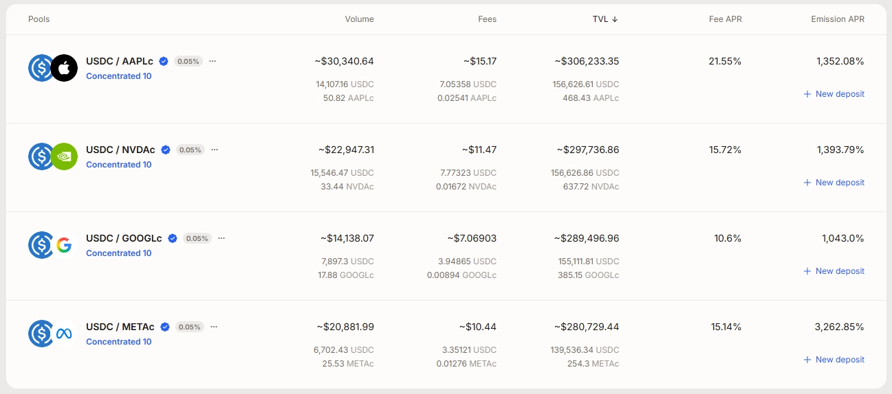
Task: Open three-dot menu for USDC / GOOGLc
Action: point(221,238)
